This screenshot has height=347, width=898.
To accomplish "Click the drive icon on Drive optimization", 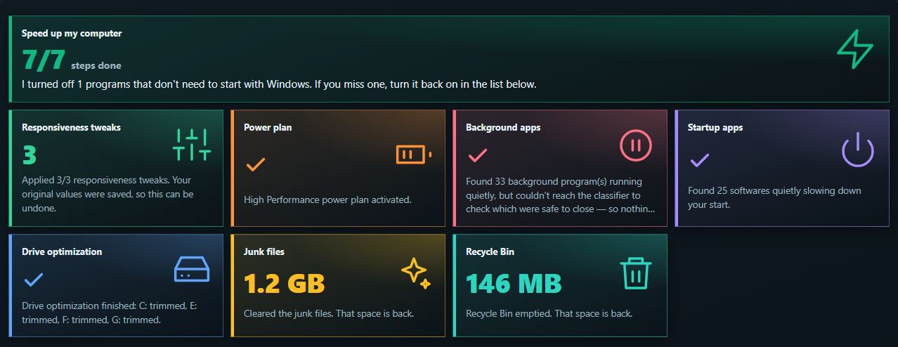I will coord(192,270).
